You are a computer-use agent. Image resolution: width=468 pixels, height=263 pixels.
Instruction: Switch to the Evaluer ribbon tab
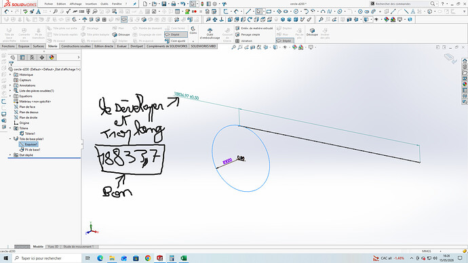(x=122, y=46)
